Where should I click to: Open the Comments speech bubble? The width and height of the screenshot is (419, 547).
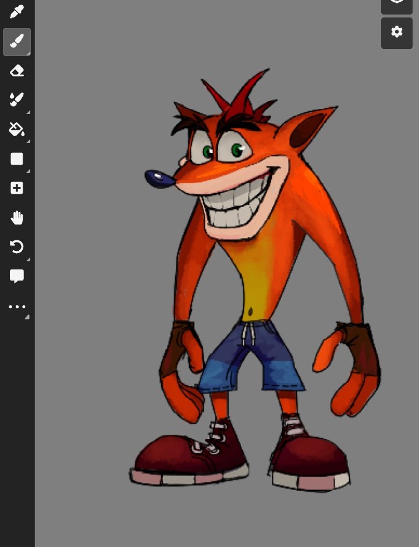(17, 276)
